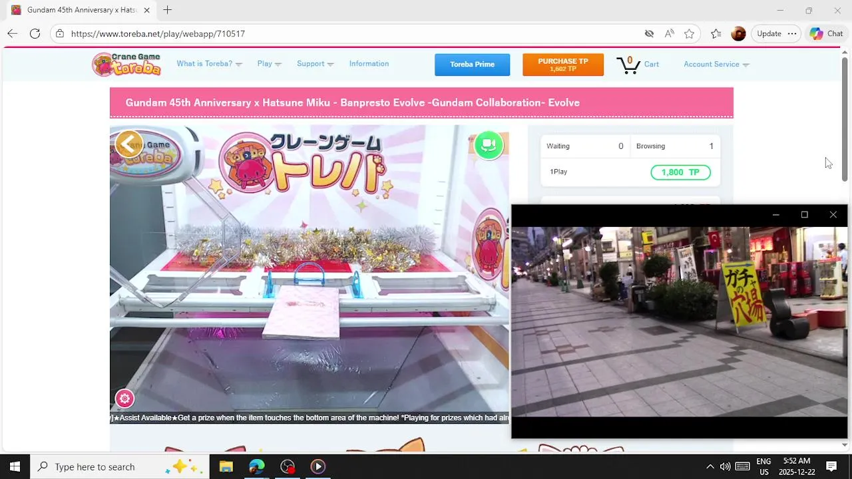
Task: Open the browser profile avatar
Action: click(x=738, y=33)
